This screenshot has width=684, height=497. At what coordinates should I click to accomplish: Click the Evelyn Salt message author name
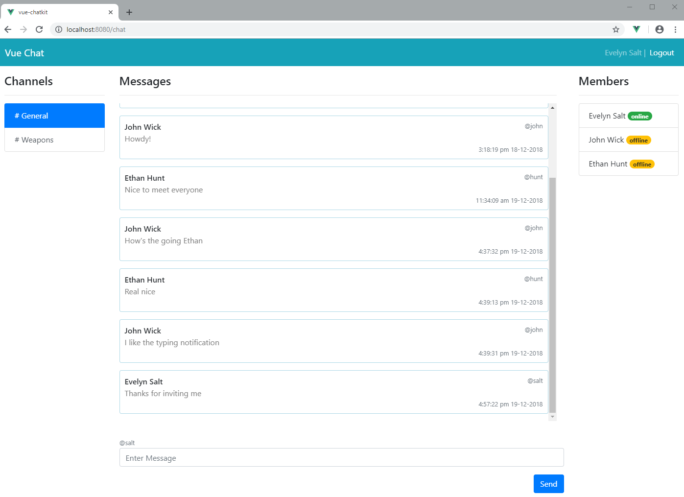(x=143, y=381)
